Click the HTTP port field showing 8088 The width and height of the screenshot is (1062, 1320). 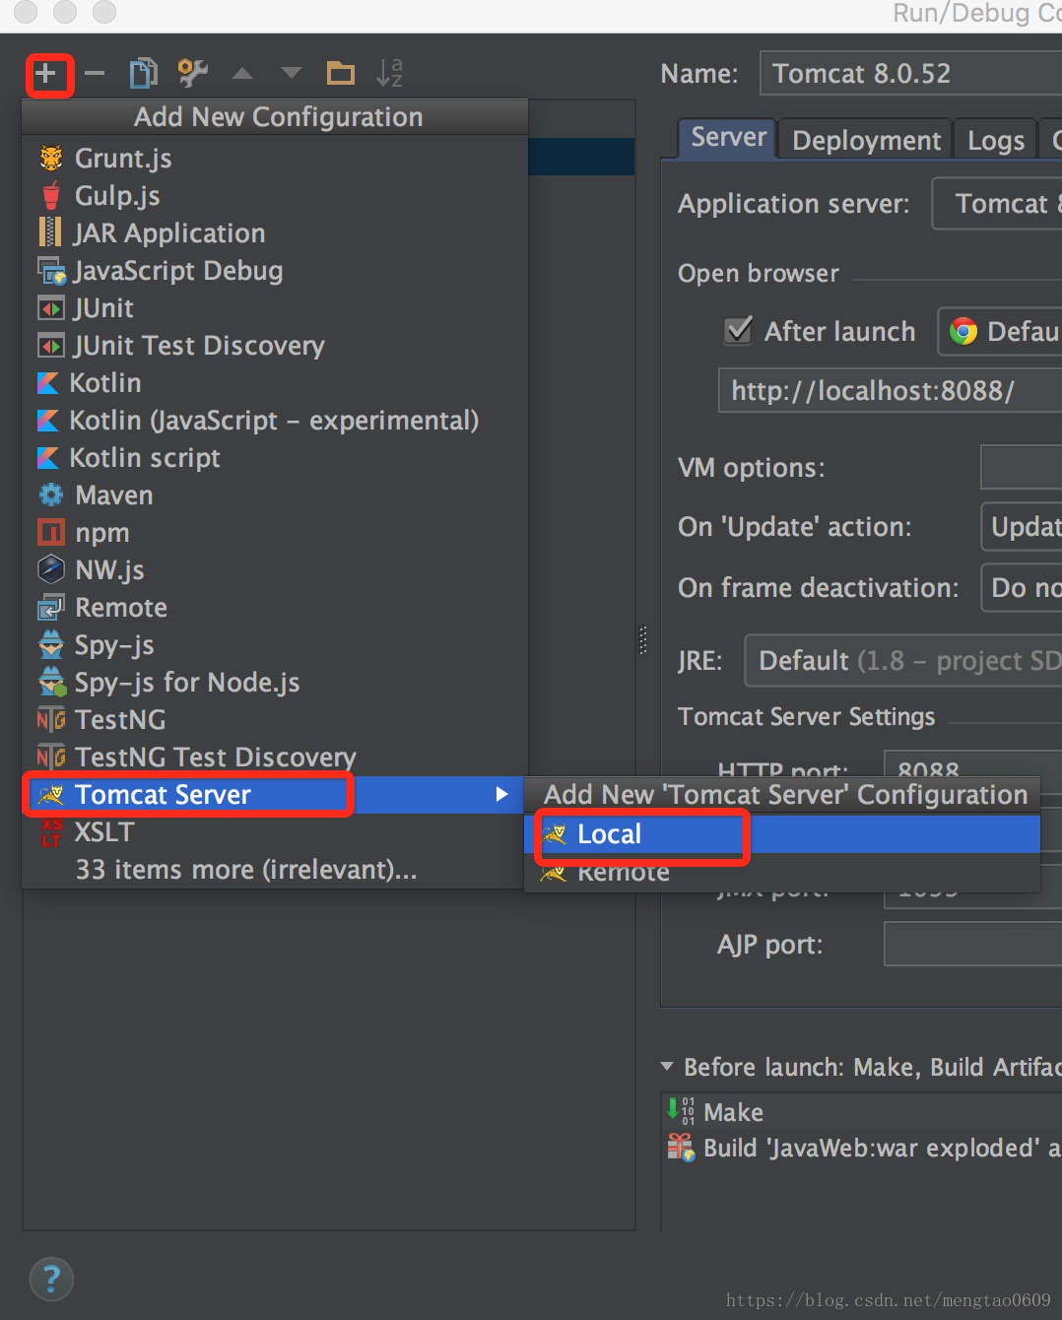tap(973, 764)
